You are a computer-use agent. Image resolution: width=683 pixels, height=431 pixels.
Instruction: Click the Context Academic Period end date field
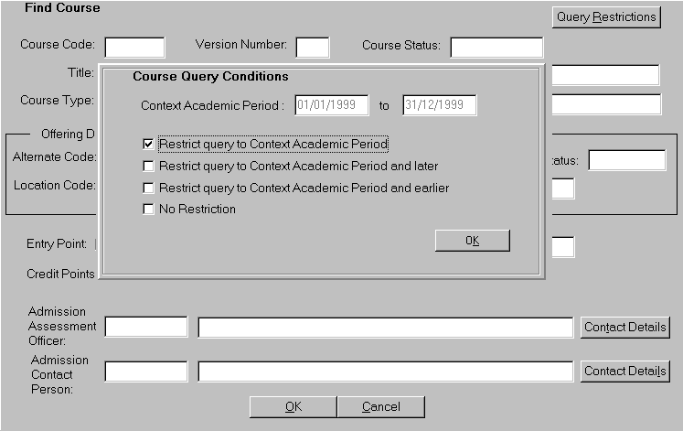coord(440,105)
